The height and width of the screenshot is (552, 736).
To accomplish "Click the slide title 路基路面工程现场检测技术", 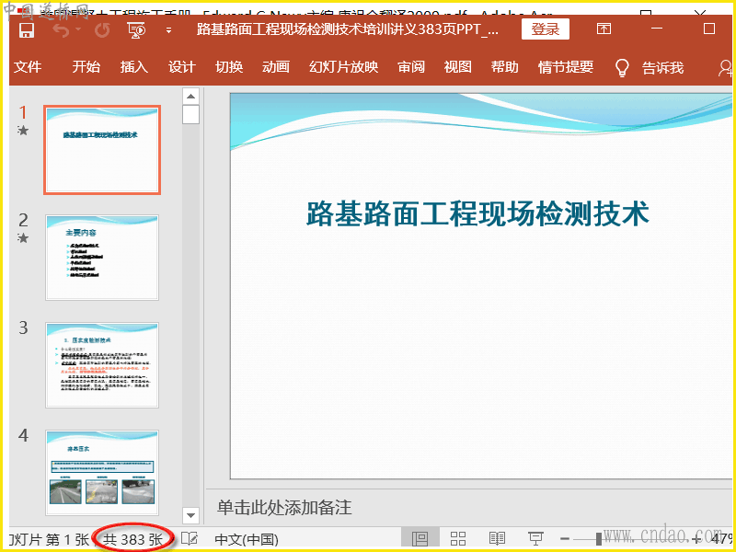I will (477, 213).
